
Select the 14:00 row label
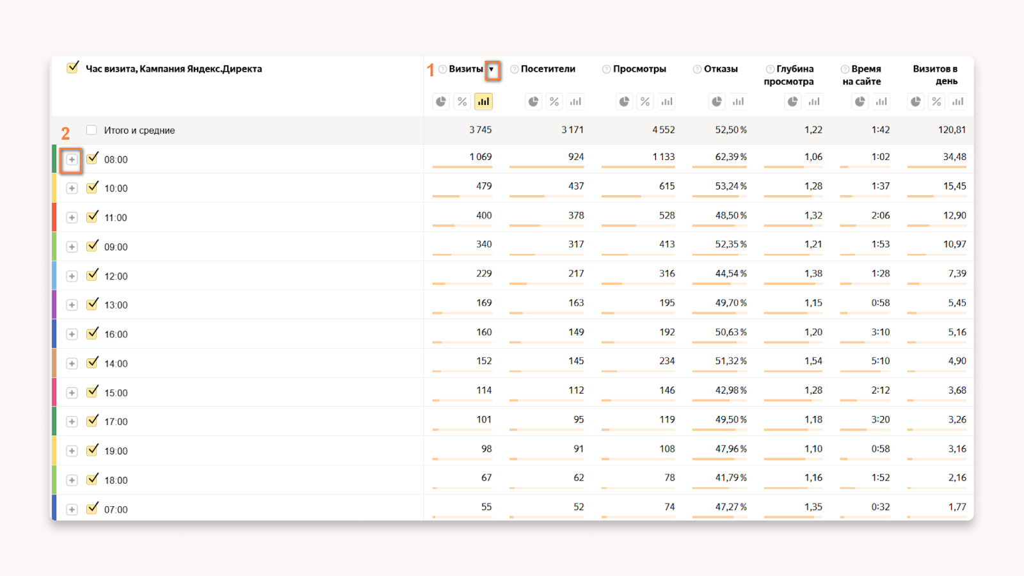point(116,364)
